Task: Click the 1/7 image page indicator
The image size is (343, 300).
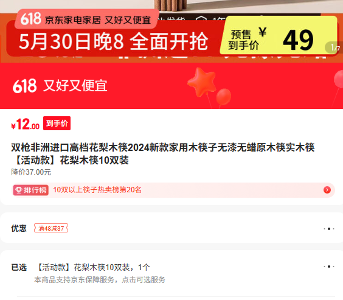Action: click(334, 47)
